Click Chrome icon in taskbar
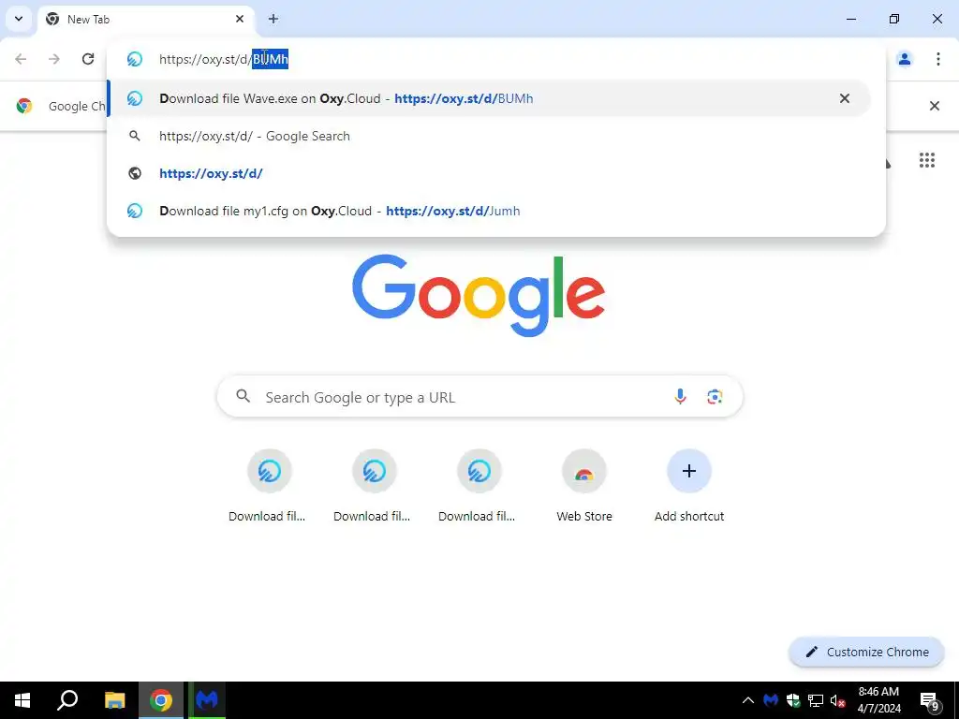The image size is (959, 719). point(161,700)
